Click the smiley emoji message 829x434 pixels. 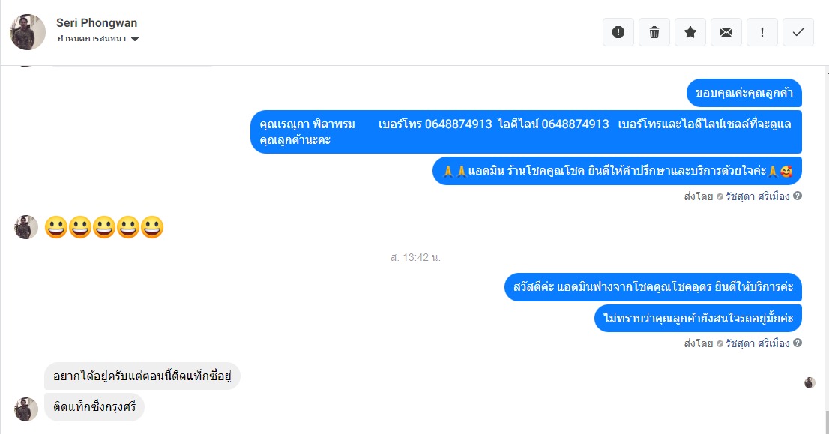(104, 227)
